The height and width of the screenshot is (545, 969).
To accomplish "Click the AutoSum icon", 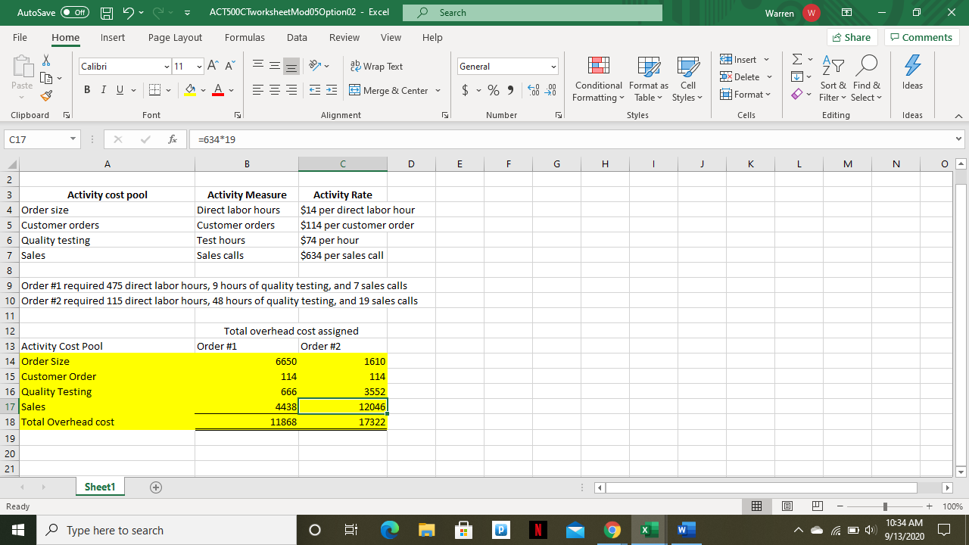I will coord(796,59).
